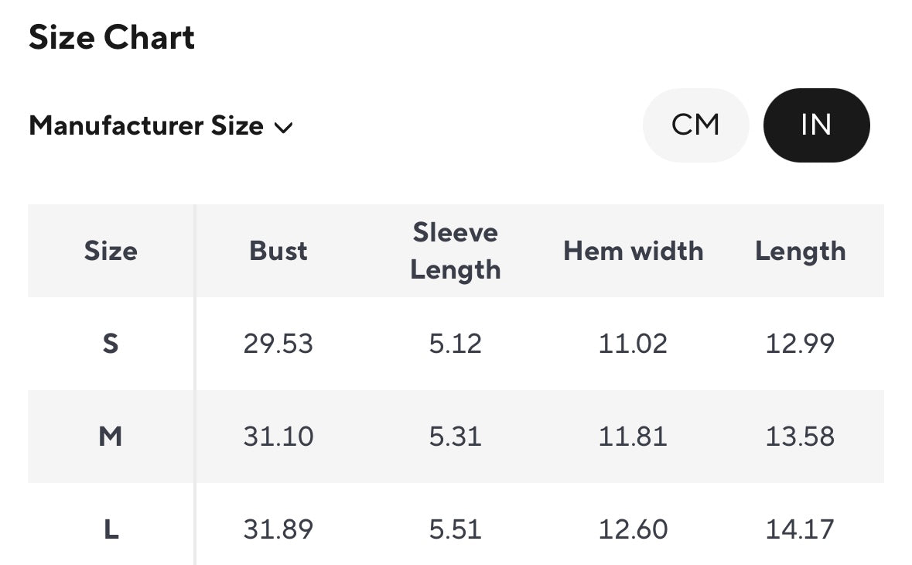Viewport: 912px width, 565px height.
Task: Click the Bust column header
Action: (x=278, y=251)
